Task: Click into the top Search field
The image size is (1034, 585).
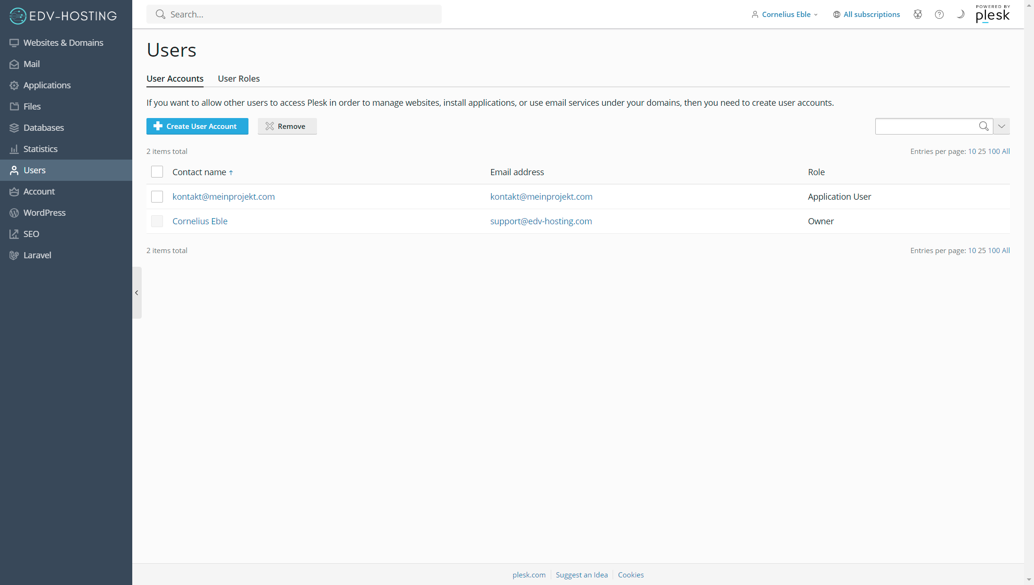Action: (x=302, y=14)
